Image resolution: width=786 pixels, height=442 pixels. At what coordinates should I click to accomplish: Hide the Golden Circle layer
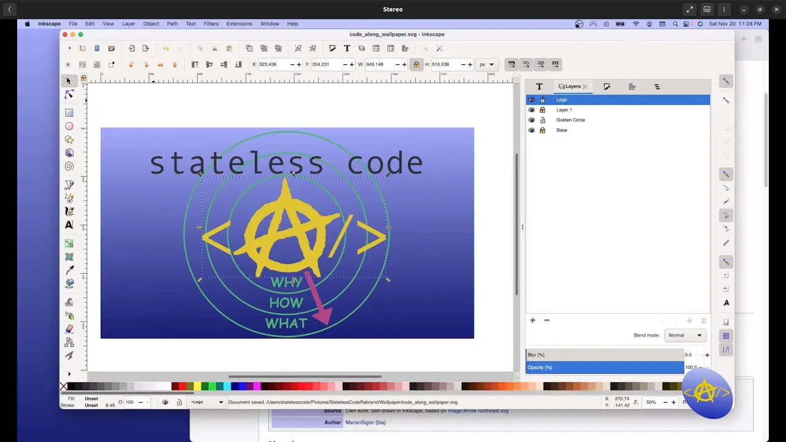coord(532,120)
